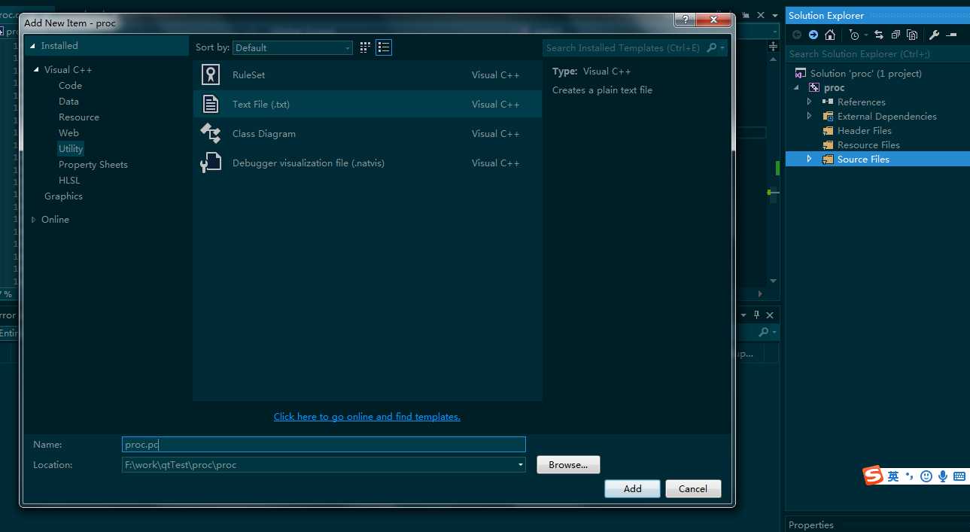970x532 pixels.
Task: Open the Location path dropdown arrow
Action: click(520, 465)
